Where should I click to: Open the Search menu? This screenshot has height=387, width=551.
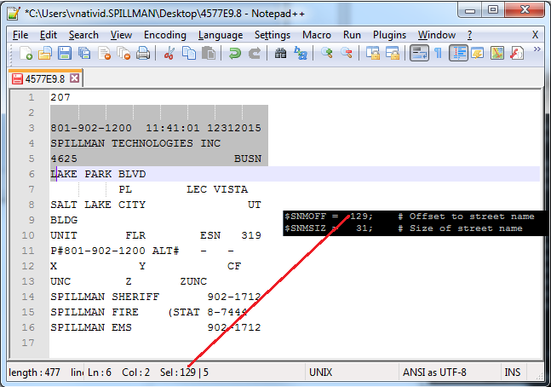[83, 35]
